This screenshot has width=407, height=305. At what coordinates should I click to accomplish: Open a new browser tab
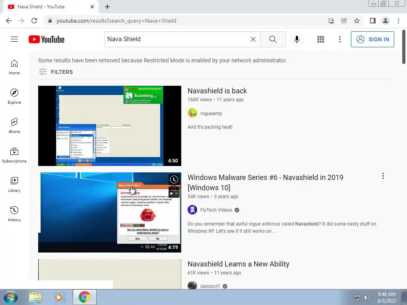point(107,7)
